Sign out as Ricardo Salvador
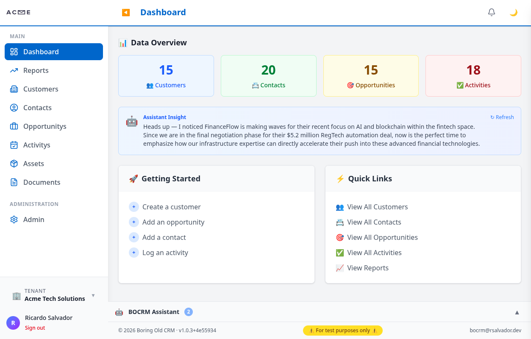This screenshot has height=339, width=531. (x=35, y=328)
